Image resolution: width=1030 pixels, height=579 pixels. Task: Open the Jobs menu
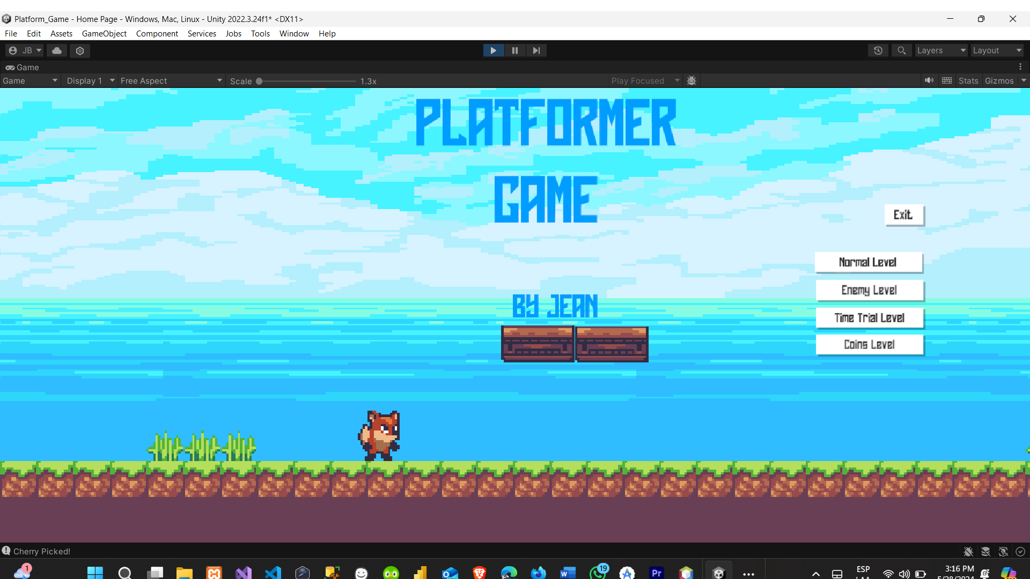click(x=233, y=33)
